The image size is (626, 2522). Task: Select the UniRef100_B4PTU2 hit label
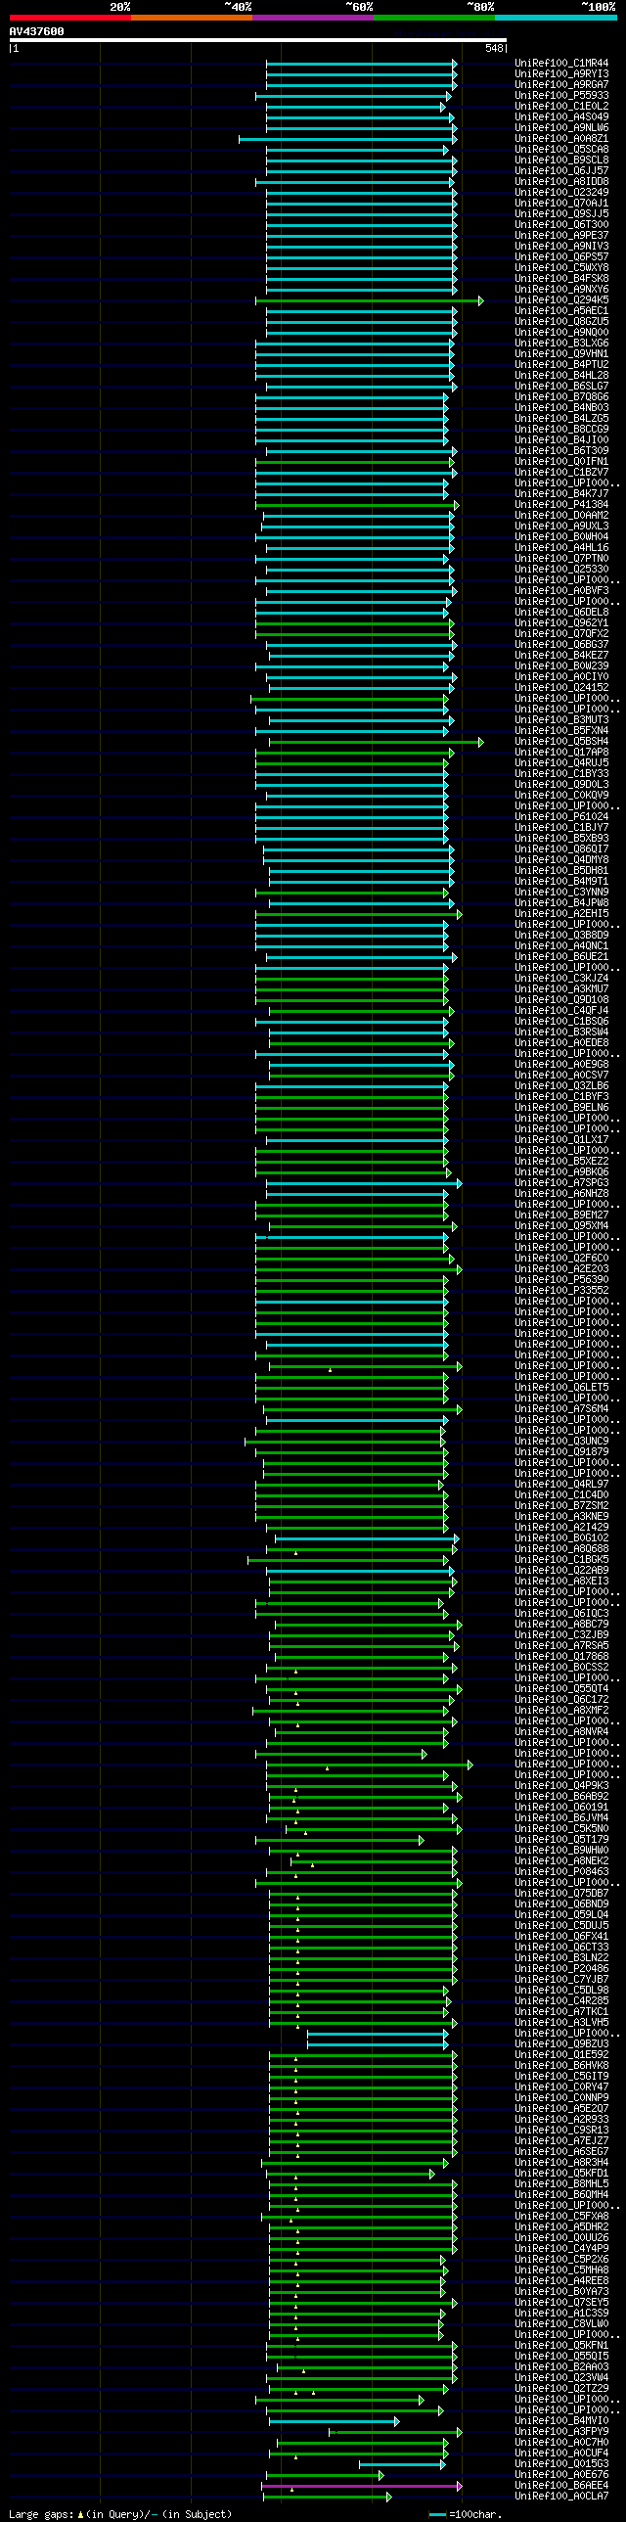[x=561, y=365]
